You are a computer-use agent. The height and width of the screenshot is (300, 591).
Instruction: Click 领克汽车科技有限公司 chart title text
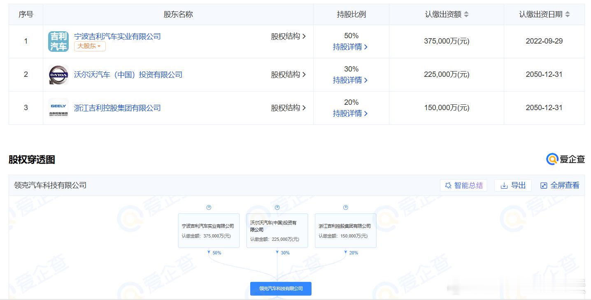coord(50,185)
